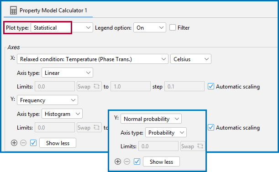Open the Plot type Statistical dropdown

[62, 27]
